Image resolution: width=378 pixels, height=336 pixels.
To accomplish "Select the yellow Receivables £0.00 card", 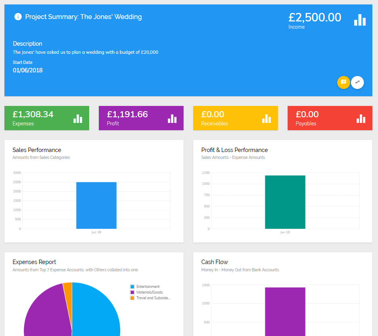I will (236, 118).
